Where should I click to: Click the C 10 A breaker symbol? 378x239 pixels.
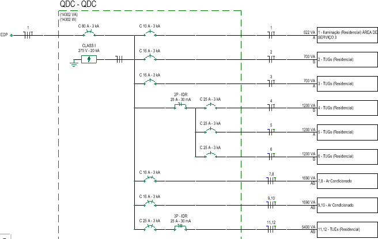pos(149,34)
